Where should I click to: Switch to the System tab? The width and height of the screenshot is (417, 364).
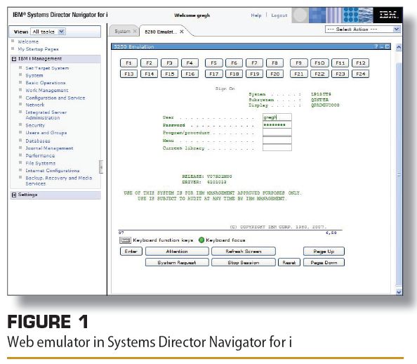point(122,32)
